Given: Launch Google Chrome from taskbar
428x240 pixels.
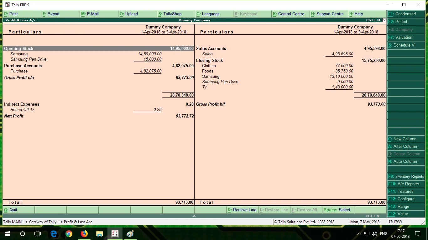Looking at the screenshot, I should tap(69, 234).
